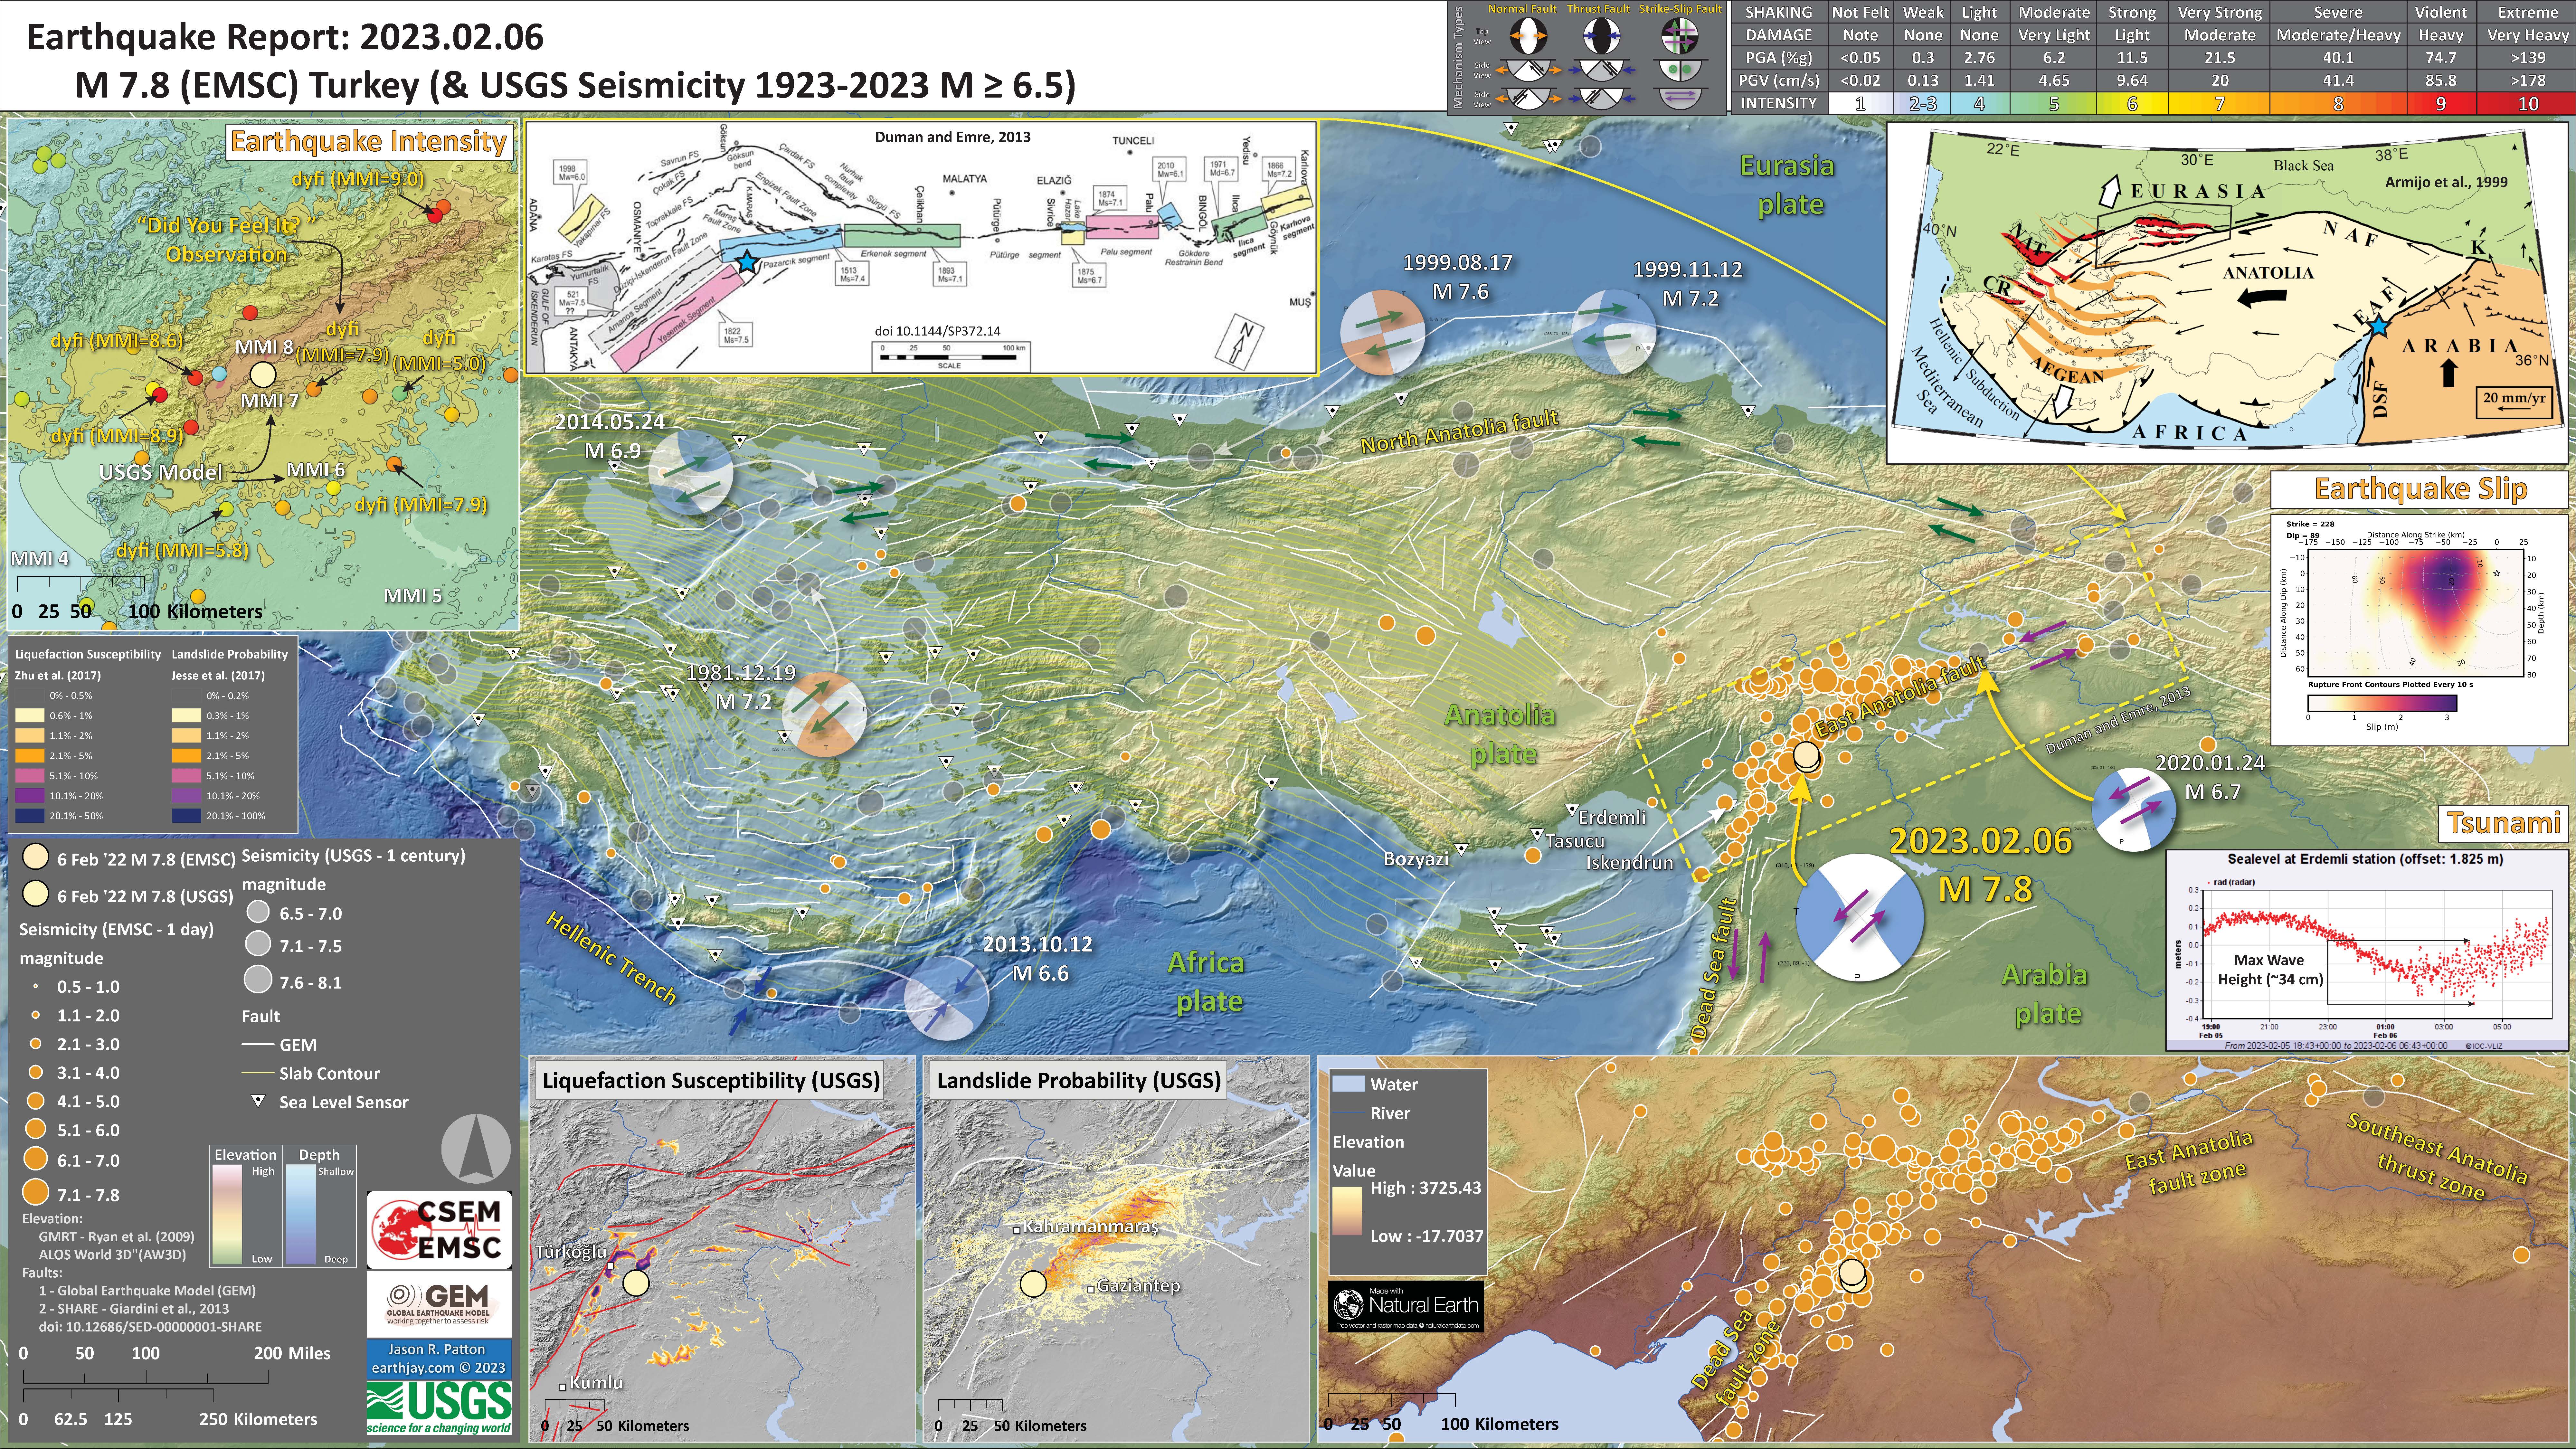Click the Earthquake Slip panel heading
This screenshot has height=1449, width=2576.
pos(2420,489)
